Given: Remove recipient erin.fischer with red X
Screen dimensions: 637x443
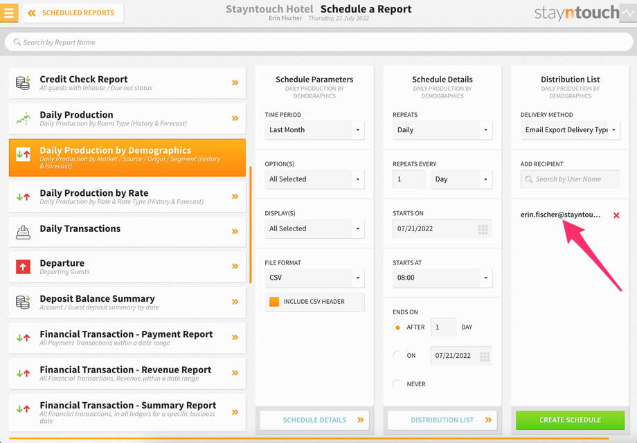Looking at the screenshot, I should click(616, 215).
